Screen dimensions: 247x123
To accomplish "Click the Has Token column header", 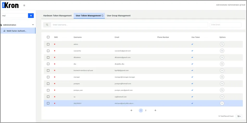I will [x=195, y=37].
